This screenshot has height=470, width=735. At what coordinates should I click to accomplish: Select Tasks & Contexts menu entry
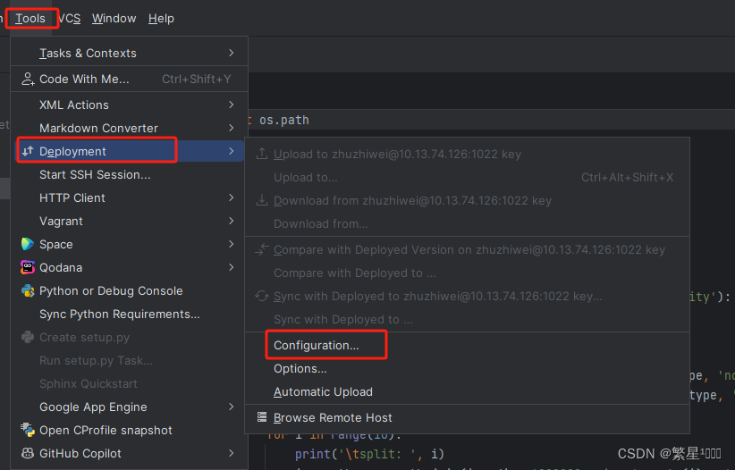(x=130, y=53)
